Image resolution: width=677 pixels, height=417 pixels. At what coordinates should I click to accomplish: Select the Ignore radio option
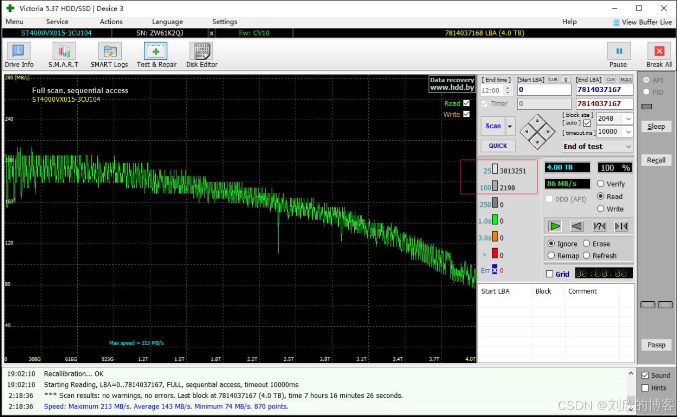(551, 244)
